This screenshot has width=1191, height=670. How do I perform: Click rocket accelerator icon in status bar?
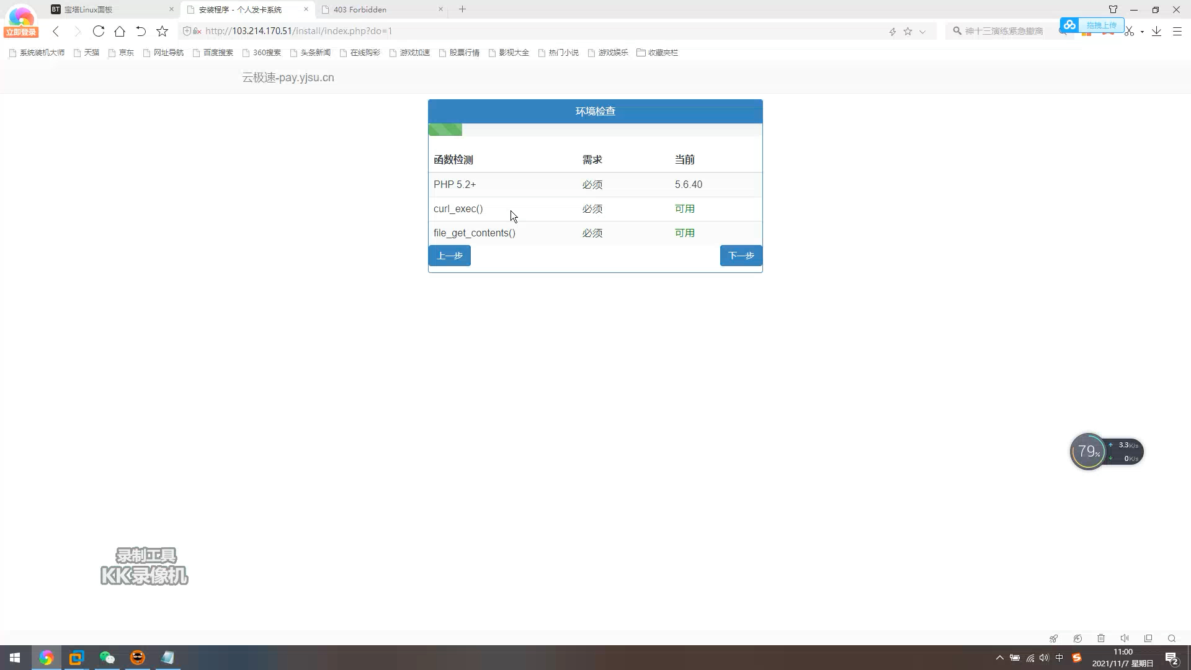(x=1053, y=638)
